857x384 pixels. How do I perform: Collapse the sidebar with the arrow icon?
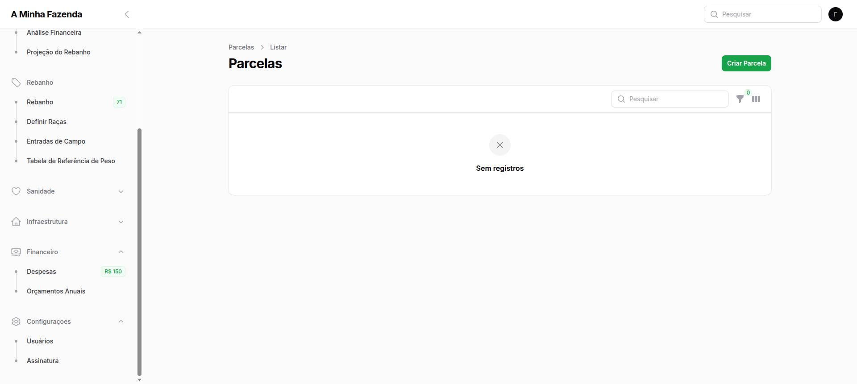click(x=127, y=14)
